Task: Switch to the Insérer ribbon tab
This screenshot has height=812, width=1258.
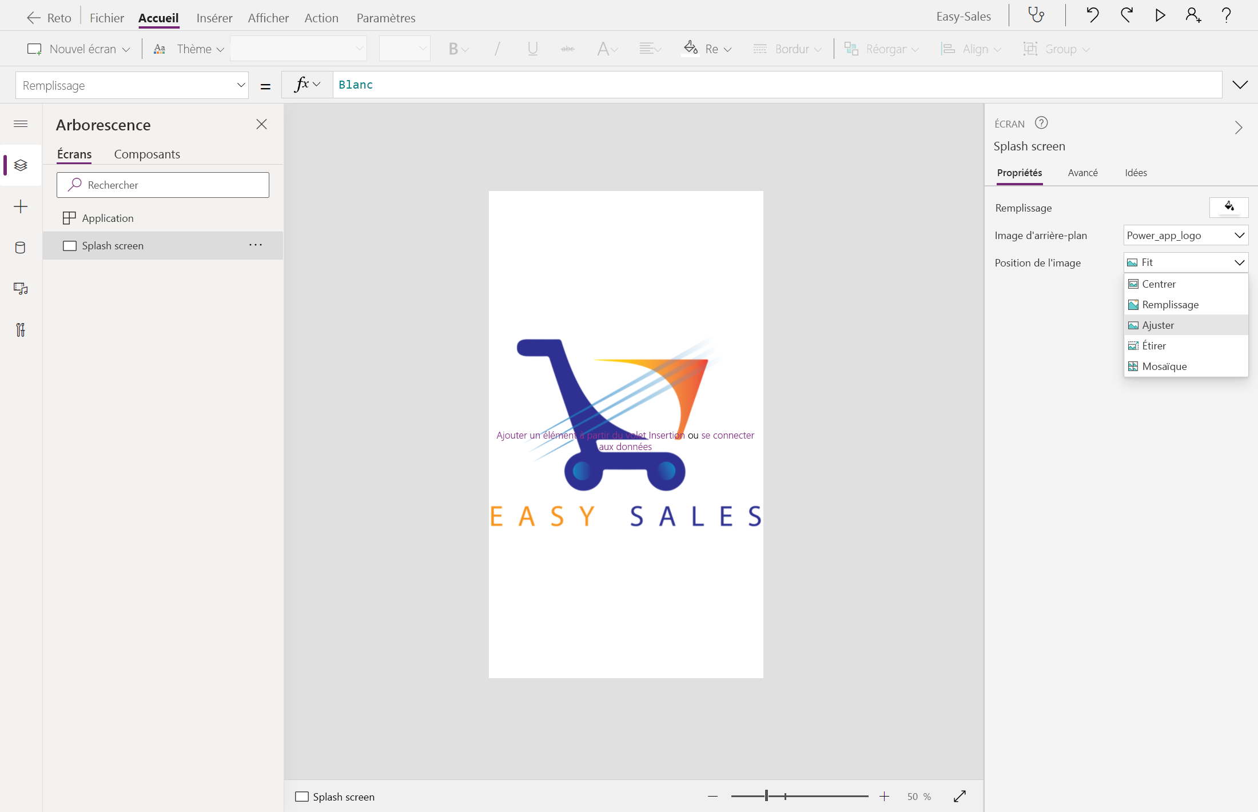Action: point(214,18)
